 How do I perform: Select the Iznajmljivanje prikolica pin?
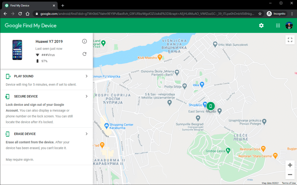tap(265, 121)
